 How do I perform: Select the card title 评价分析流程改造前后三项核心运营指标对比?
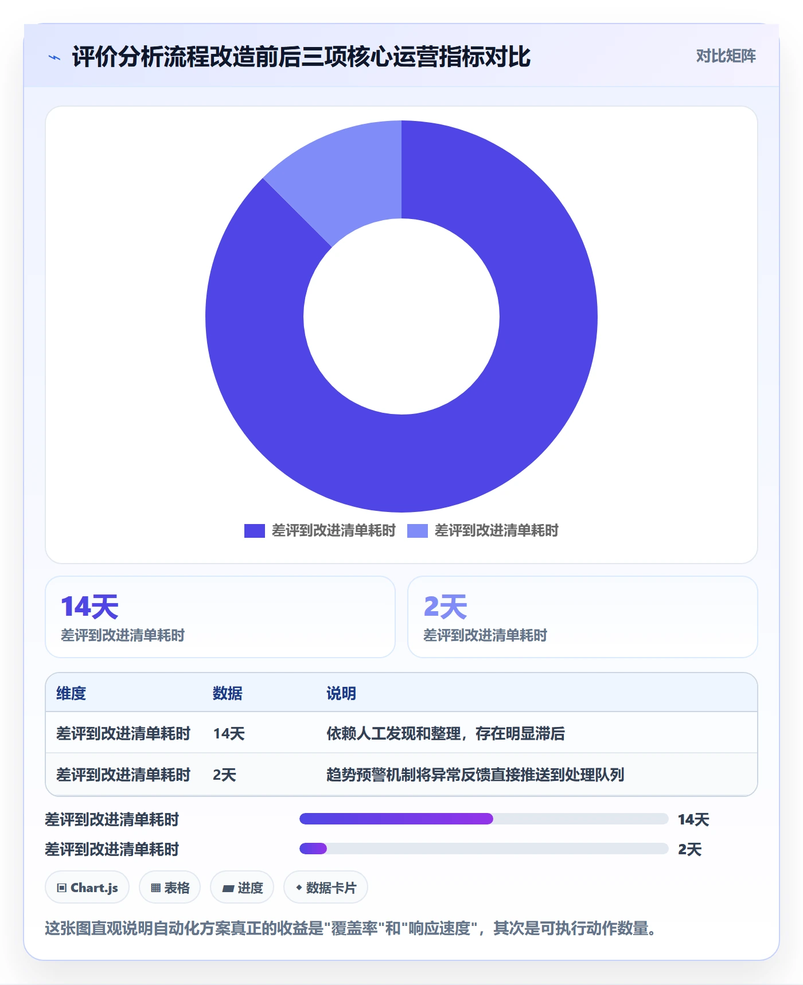[x=301, y=57]
